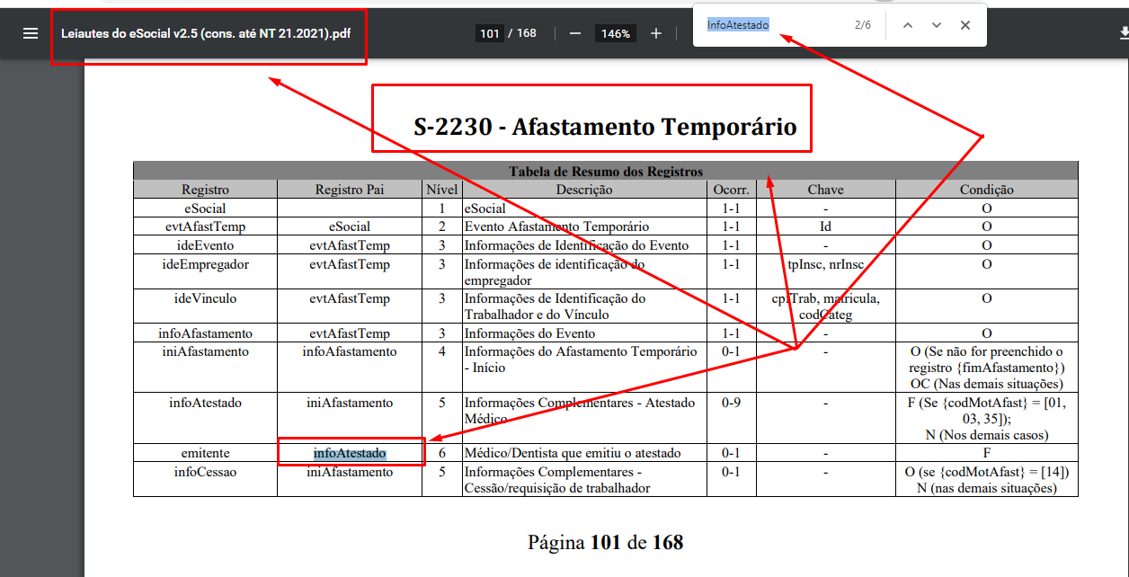Click ideEmpregador in the Registro column

[x=205, y=264]
